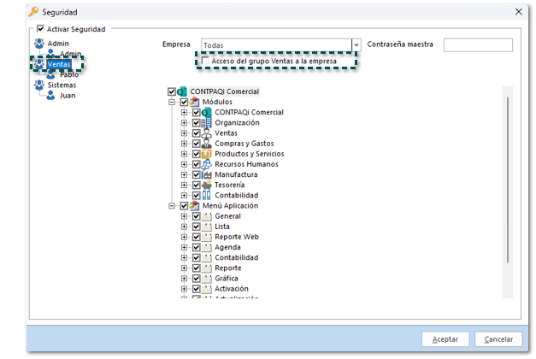Image resolution: width=536 pixels, height=359 pixels.
Task: Click the Gráfica folder icon
Action: (x=207, y=279)
